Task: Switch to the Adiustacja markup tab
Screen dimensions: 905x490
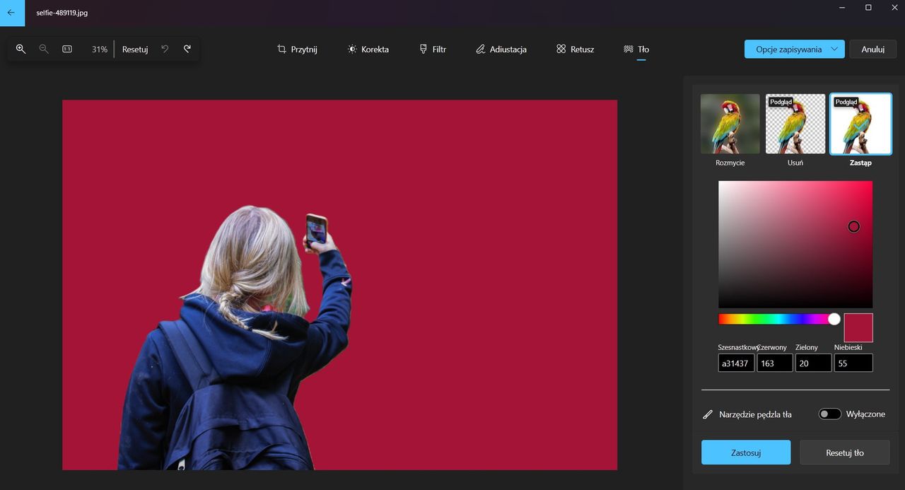Action: tap(501, 49)
